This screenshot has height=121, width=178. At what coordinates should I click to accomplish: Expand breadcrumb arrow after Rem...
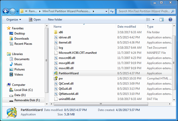(x=40, y=11)
